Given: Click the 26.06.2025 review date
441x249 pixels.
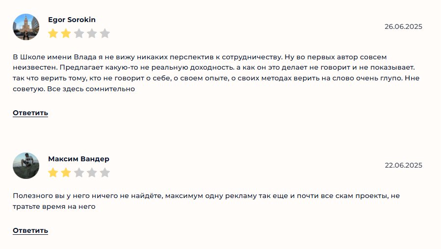Looking at the screenshot, I should coord(403,26).
